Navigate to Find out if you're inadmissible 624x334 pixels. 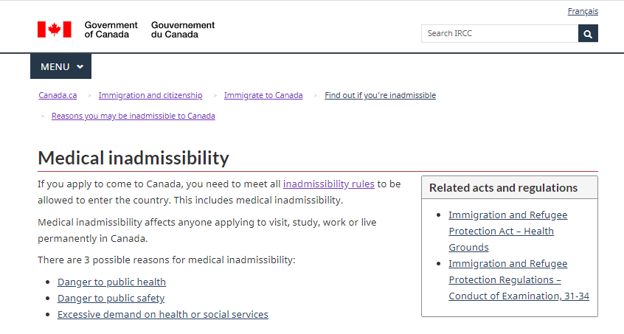point(380,95)
